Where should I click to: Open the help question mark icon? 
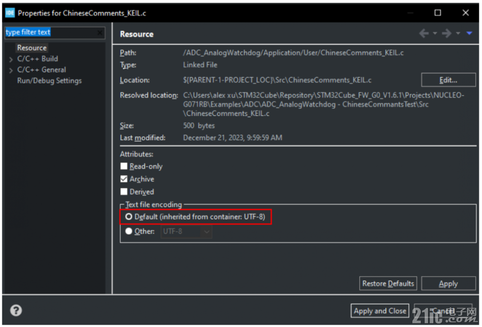16,310
